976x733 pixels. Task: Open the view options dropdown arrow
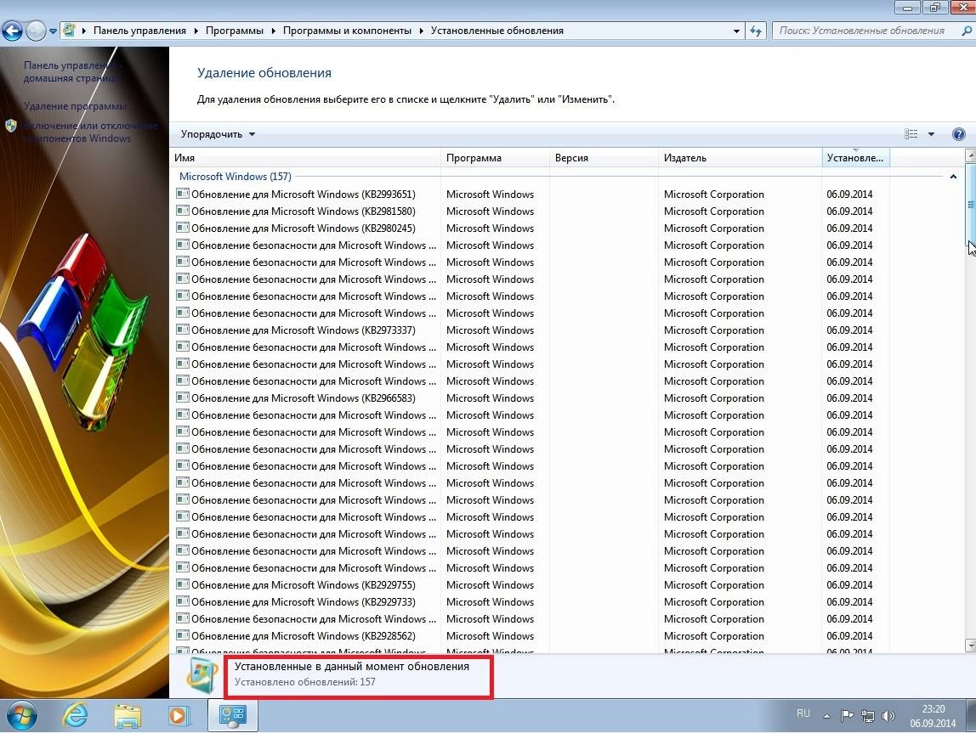(931, 134)
